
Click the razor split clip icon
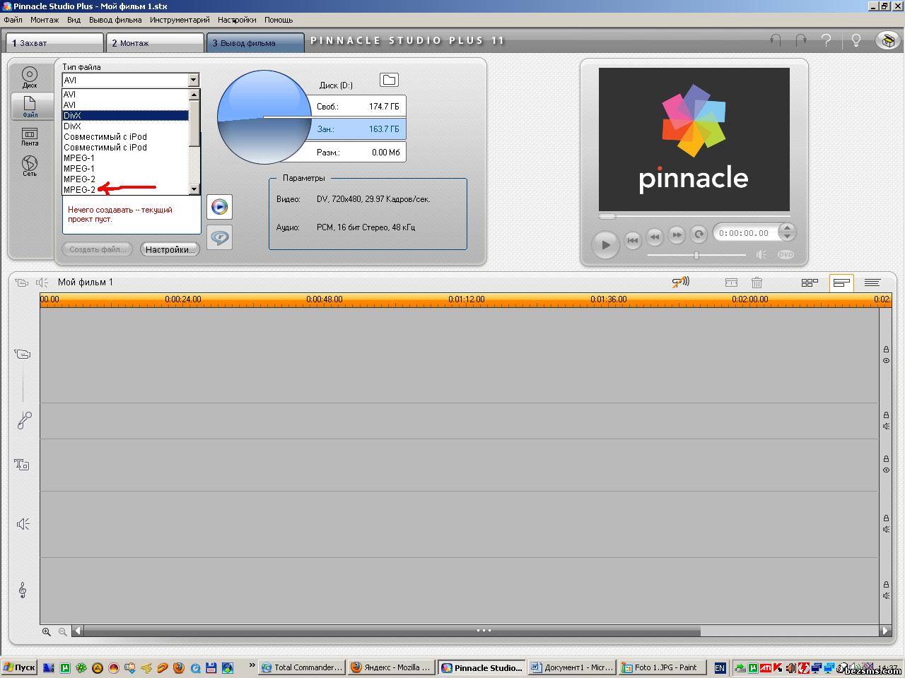[731, 282]
